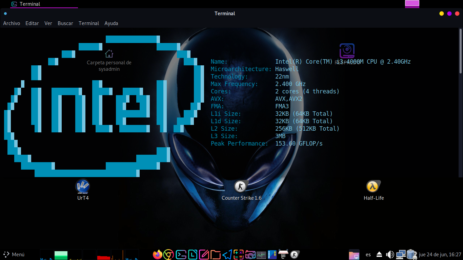Click the battery power tray icon
This screenshot has width=463, height=260.
(411, 255)
